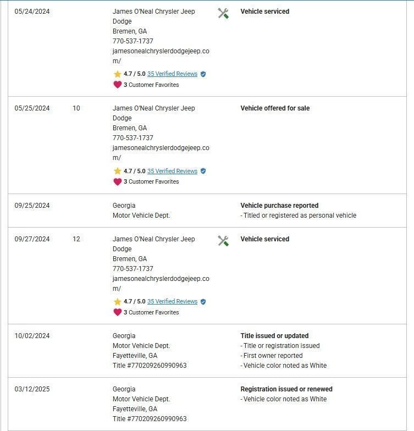Click the dealer website address in the 05/25/2024 entry
The image size is (414, 431).
click(161, 148)
